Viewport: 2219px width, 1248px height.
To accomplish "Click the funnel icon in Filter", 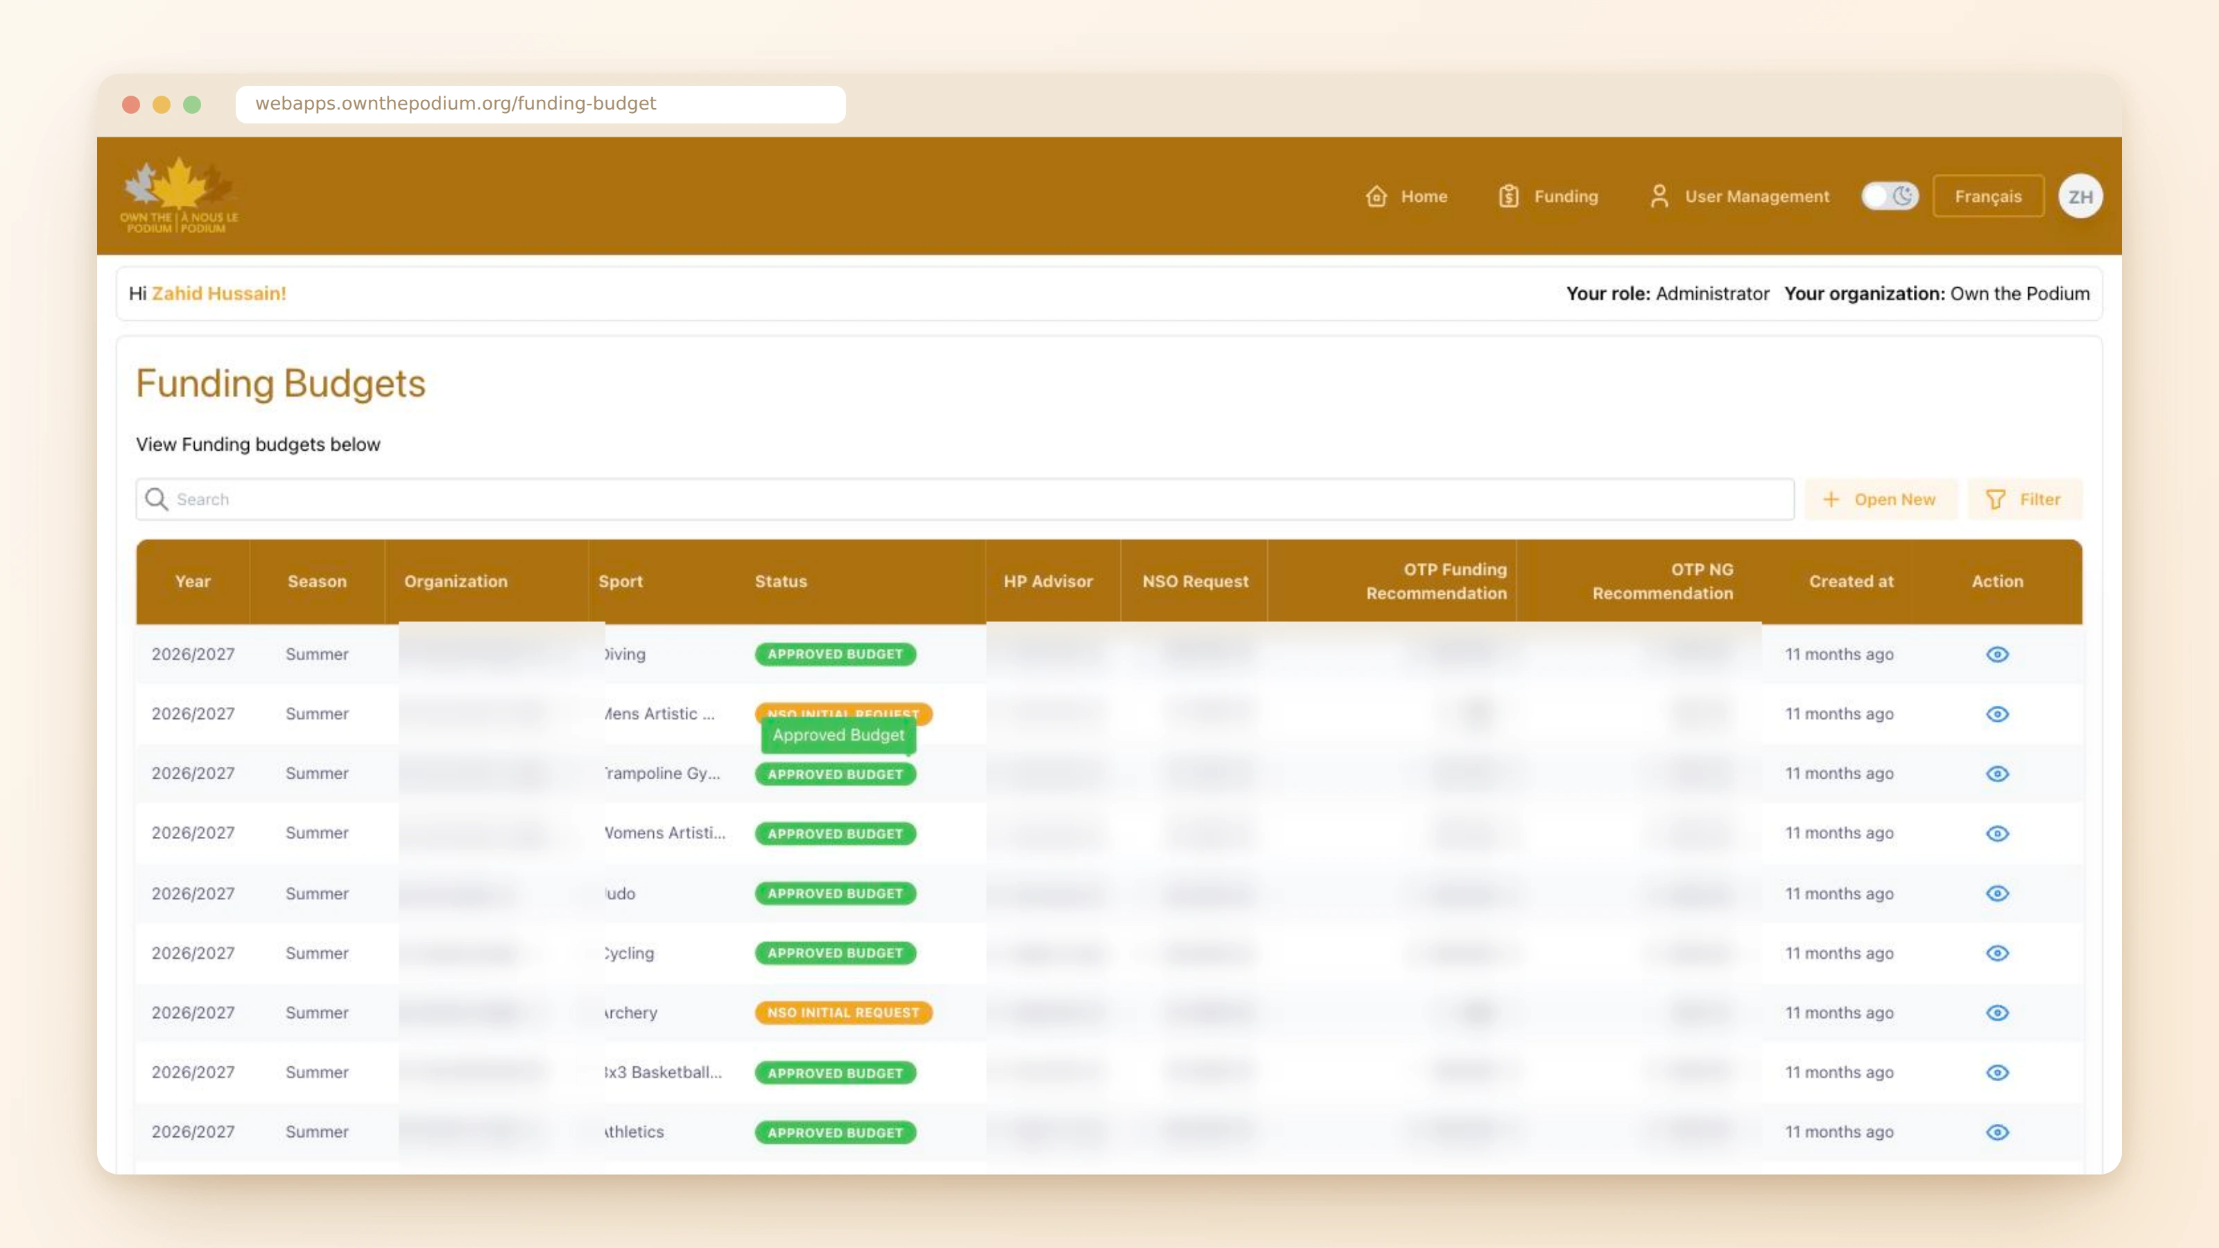I will 1995,499.
